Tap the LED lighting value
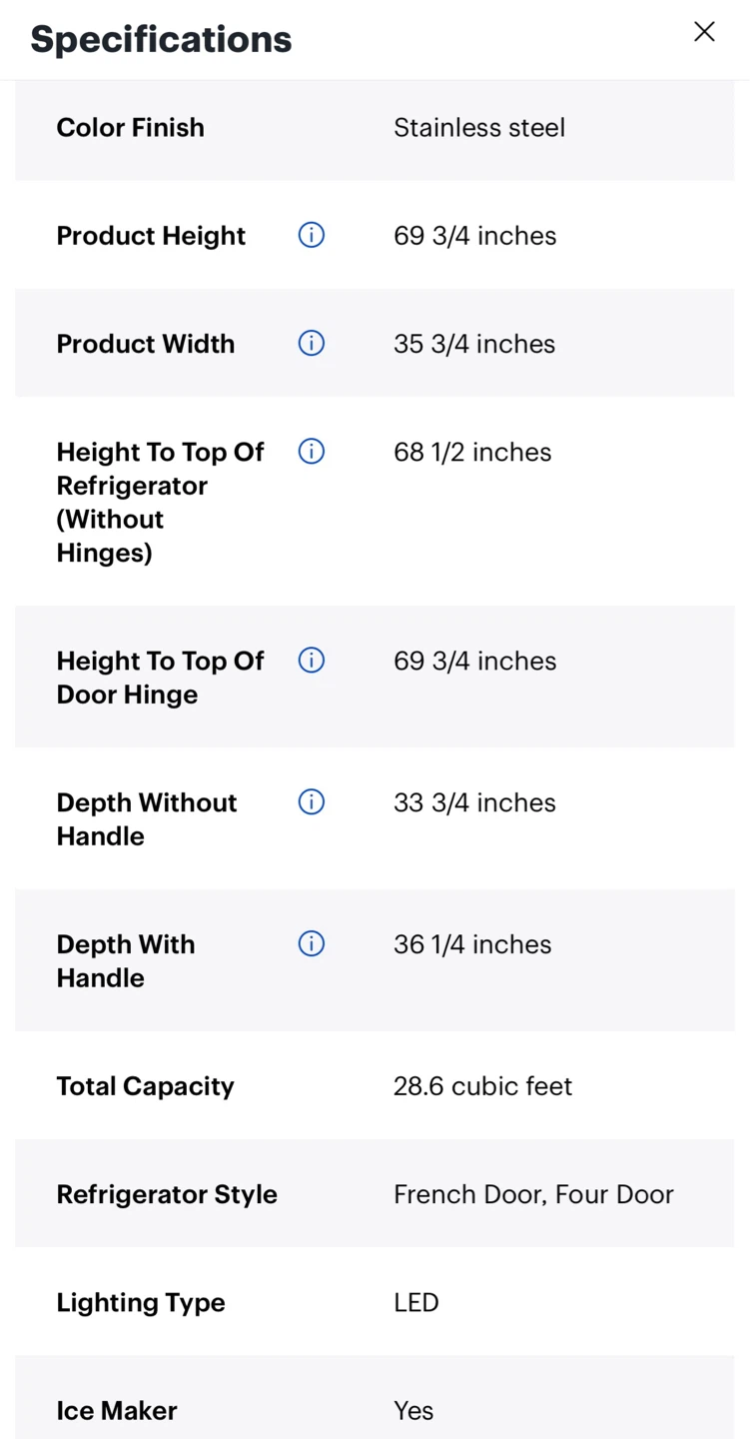The width and height of the screenshot is (750, 1439). pyautogui.click(x=416, y=1302)
